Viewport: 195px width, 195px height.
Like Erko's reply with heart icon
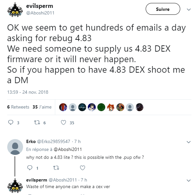tap(83, 168)
